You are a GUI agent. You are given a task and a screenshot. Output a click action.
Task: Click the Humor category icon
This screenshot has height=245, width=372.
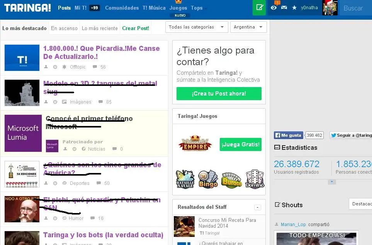point(64,218)
